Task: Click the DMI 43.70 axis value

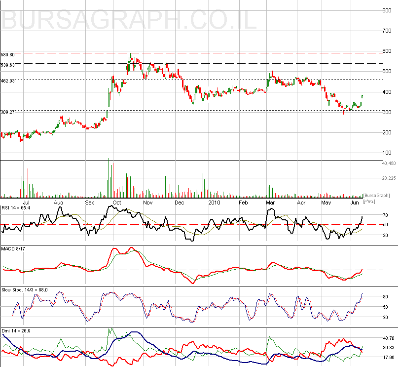Action: pyautogui.click(x=389, y=338)
